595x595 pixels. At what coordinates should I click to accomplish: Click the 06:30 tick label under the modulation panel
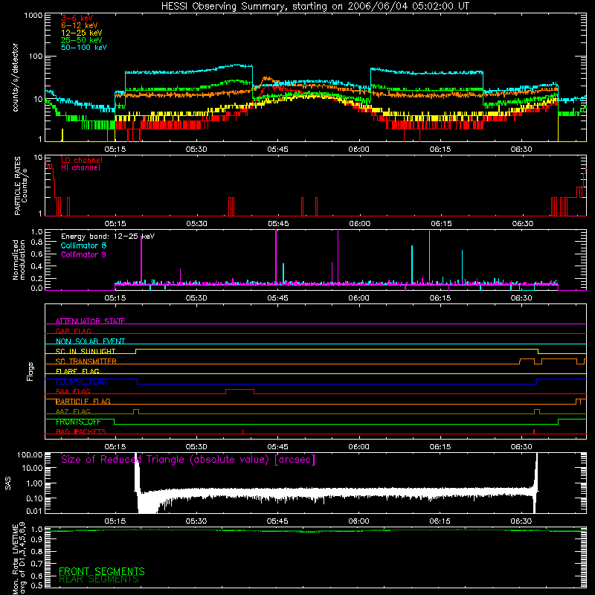(521, 298)
